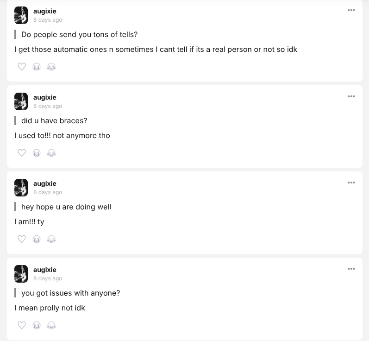Like the "I am!!! ty" post
This screenshot has width=369, height=341.
[x=22, y=239]
